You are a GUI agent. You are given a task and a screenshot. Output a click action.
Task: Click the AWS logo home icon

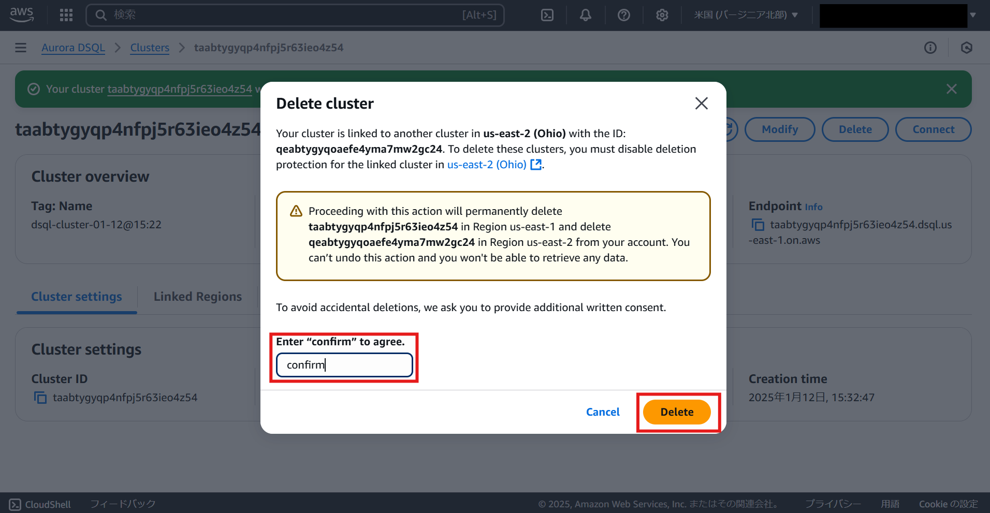point(22,14)
